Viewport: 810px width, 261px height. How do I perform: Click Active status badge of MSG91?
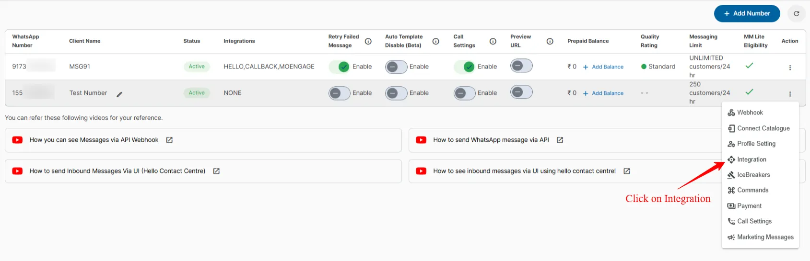197,67
